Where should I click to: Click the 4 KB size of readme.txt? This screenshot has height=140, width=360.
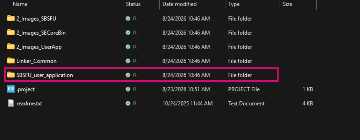click(x=308, y=103)
